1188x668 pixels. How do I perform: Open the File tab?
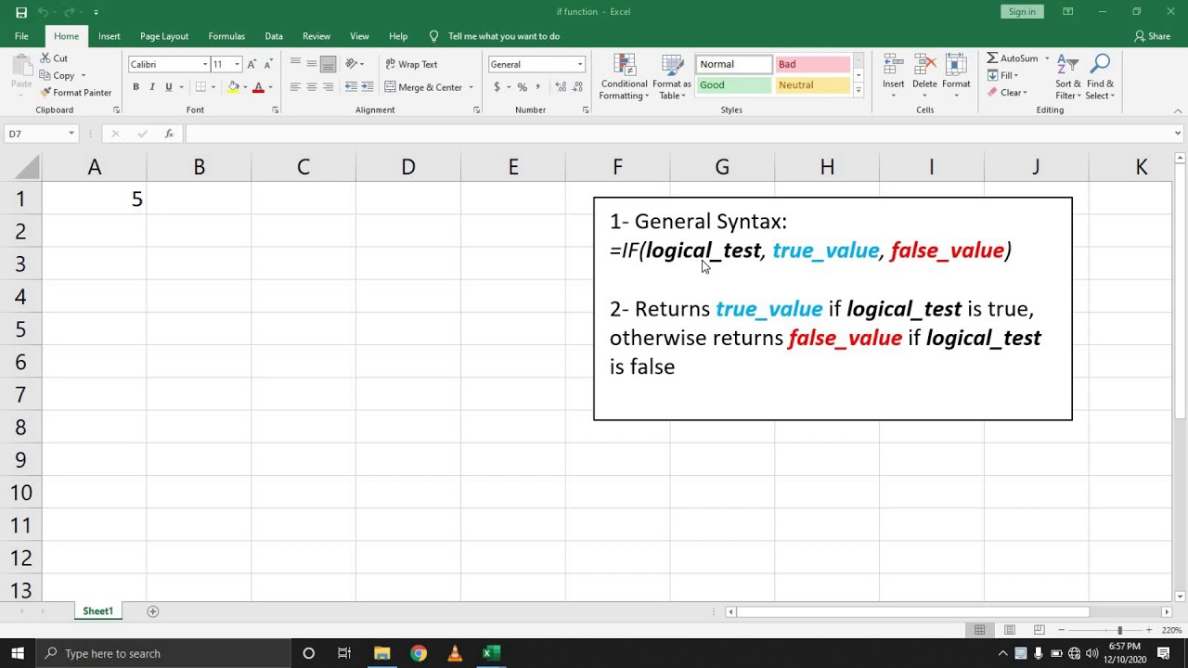click(21, 36)
